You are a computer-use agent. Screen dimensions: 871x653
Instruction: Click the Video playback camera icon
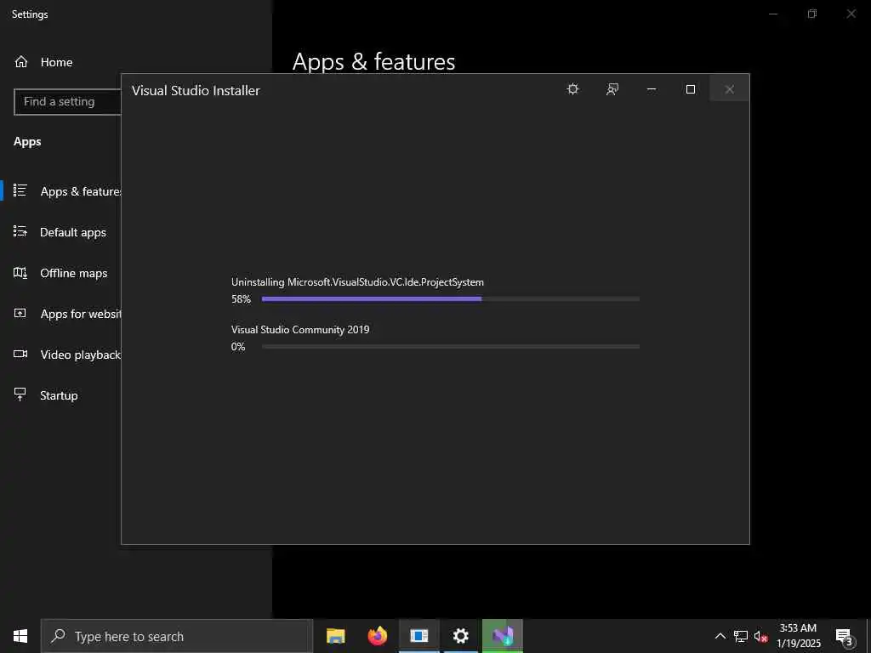click(20, 354)
